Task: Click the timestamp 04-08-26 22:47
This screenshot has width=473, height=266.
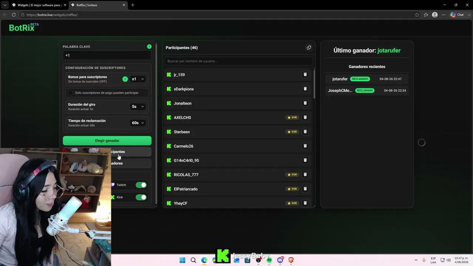Action: 391,79
